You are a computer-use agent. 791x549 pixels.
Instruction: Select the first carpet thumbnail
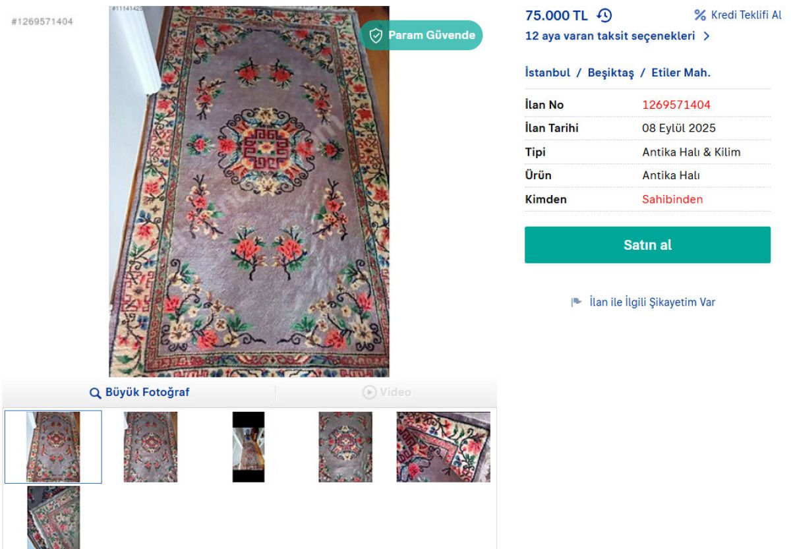coord(53,447)
